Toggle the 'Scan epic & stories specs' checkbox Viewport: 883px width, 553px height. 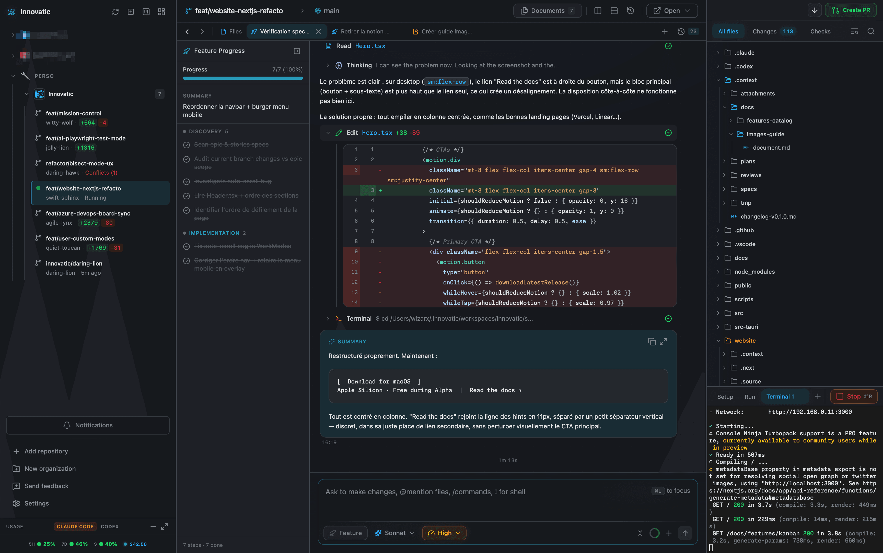pyautogui.click(x=187, y=145)
